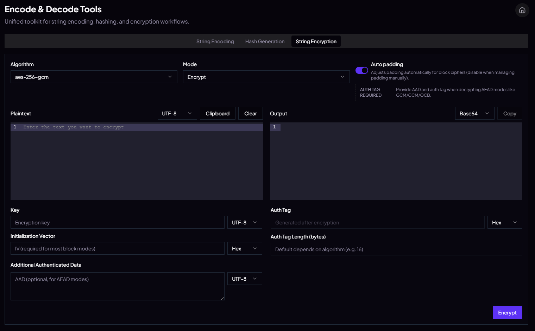Open the Algorithm dropdown showing aes-256-gcm

pos(94,77)
